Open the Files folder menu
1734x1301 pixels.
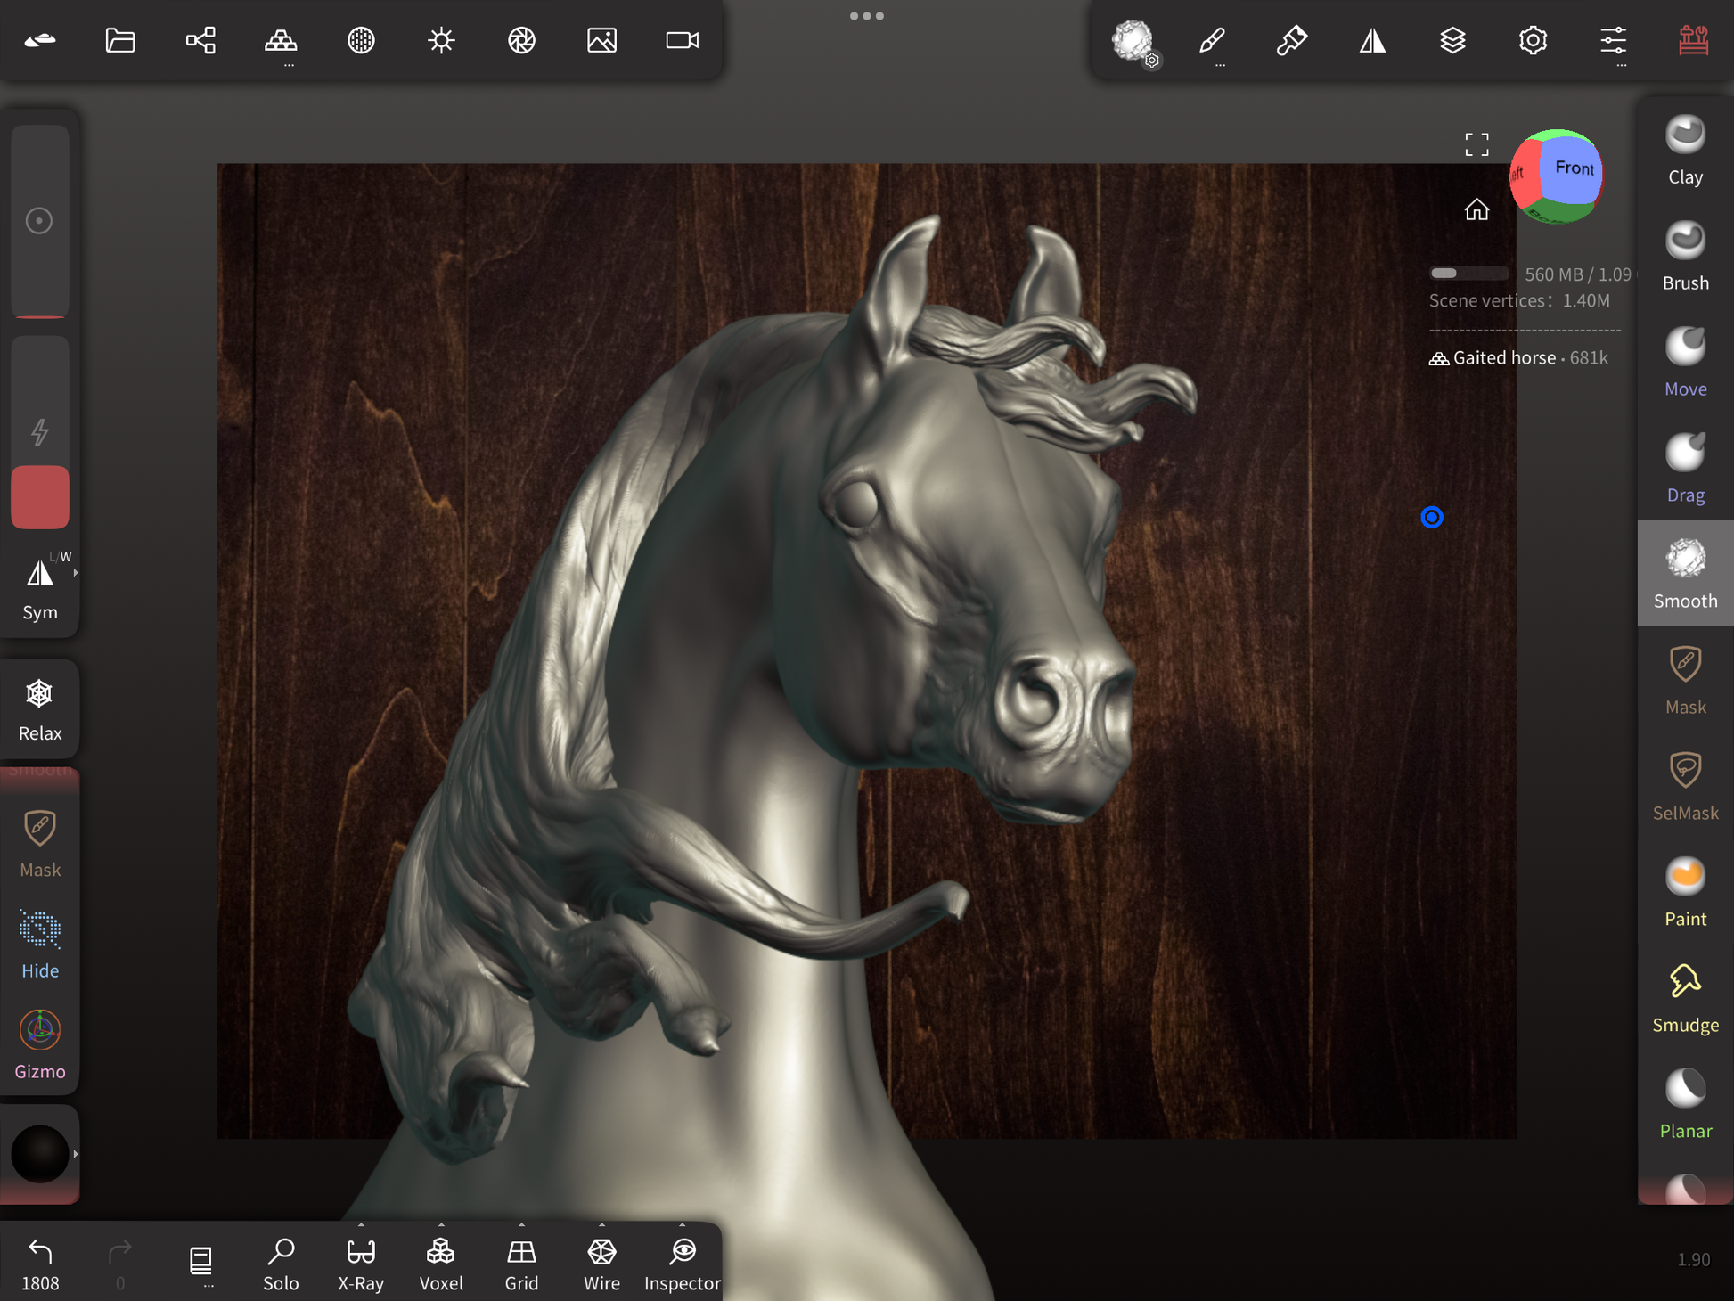120,40
